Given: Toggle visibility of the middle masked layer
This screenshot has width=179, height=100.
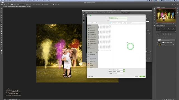Looking at the screenshot, I should tap(157, 42).
